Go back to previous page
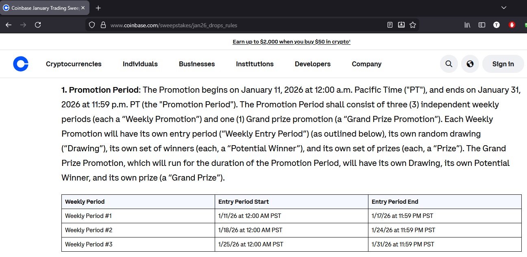This screenshot has width=527, height=257. pyautogui.click(x=9, y=25)
